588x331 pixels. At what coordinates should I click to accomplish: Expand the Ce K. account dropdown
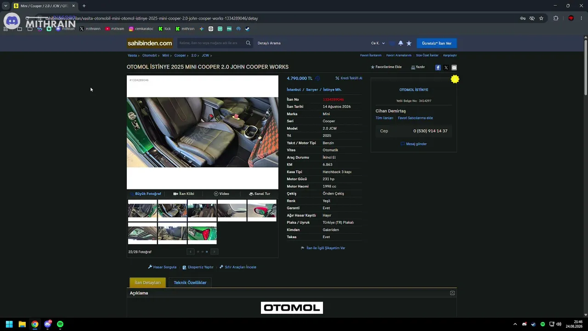point(378,43)
